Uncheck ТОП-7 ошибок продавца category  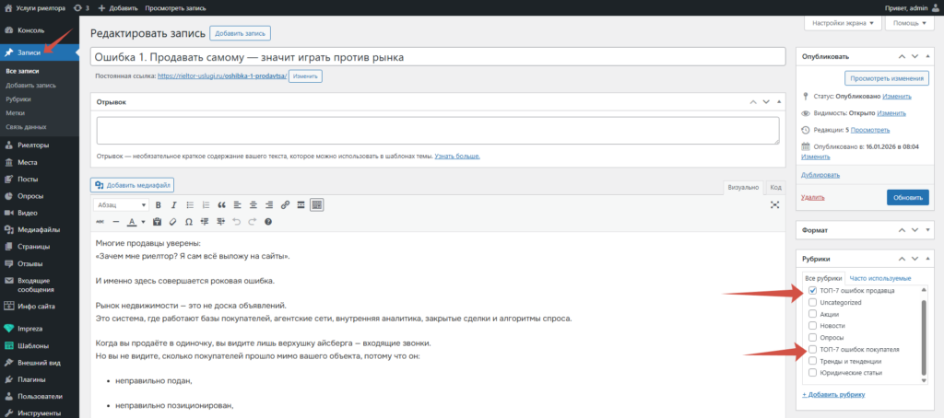[813, 291]
